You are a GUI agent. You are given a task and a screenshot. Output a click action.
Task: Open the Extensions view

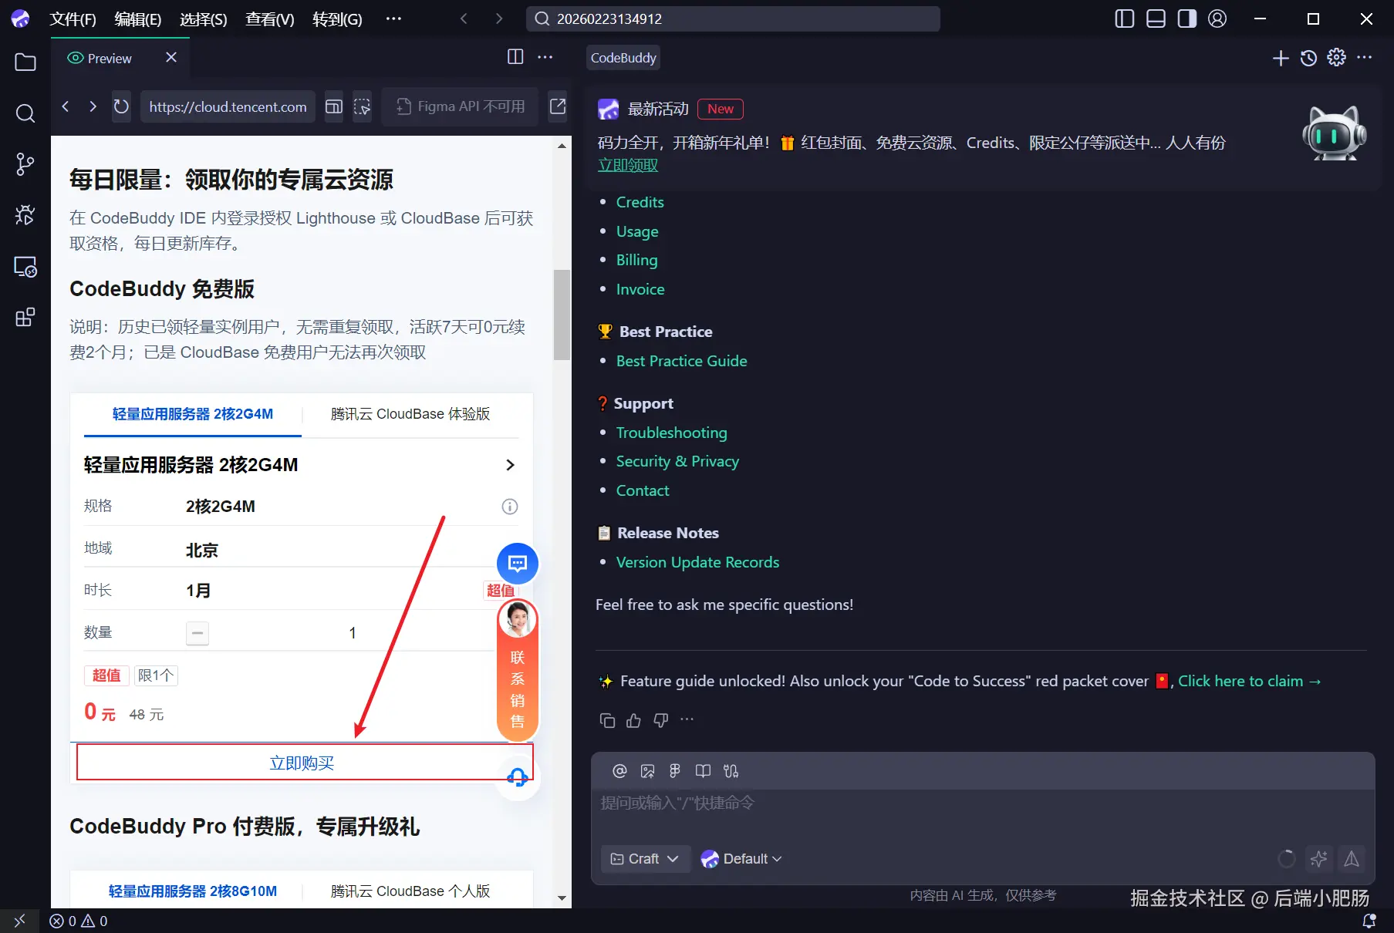pos(25,317)
